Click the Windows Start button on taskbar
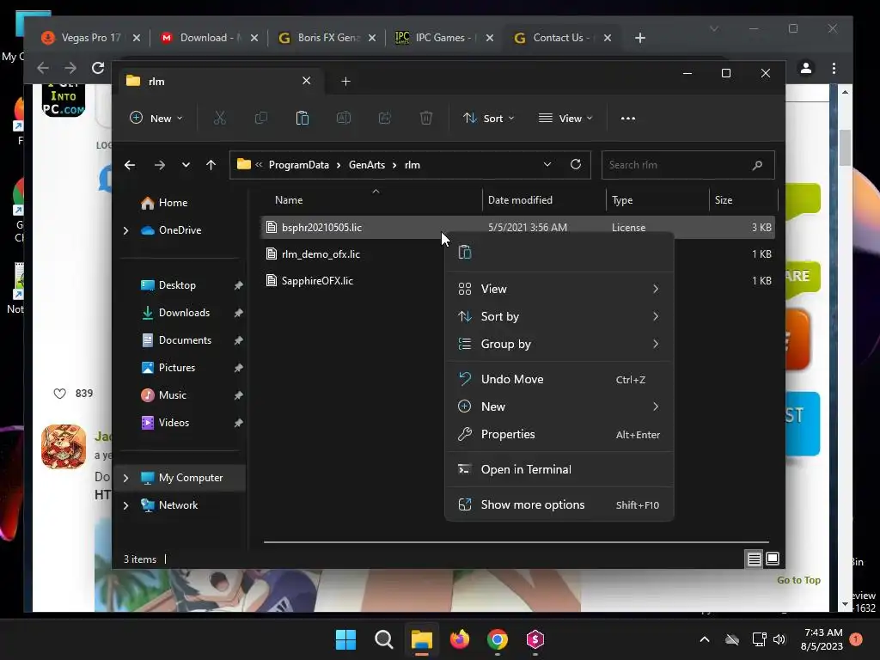Screen dimensions: 880x660 point(345,639)
